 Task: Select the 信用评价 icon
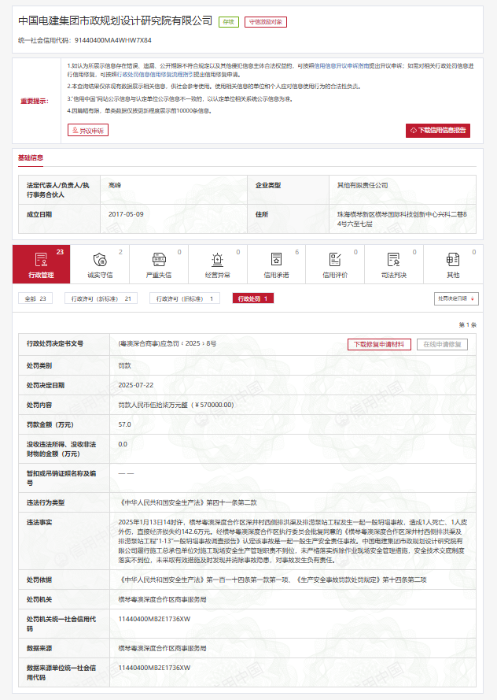[x=335, y=259]
